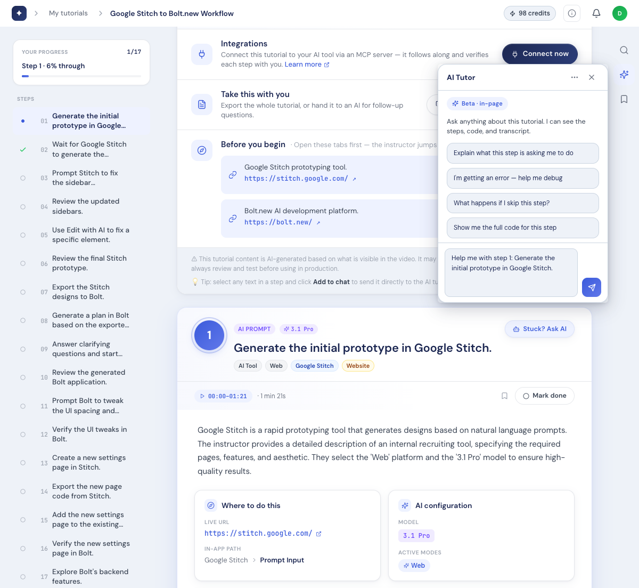Screen dimensions: 639x588
Task: Toggle completion circle for step 07
Action: [x=23, y=292]
